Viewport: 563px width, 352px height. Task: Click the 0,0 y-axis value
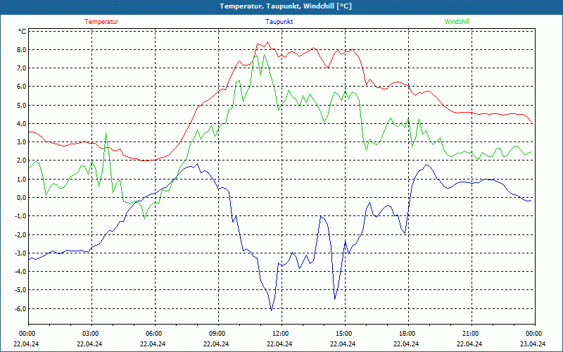(x=22, y=198)
